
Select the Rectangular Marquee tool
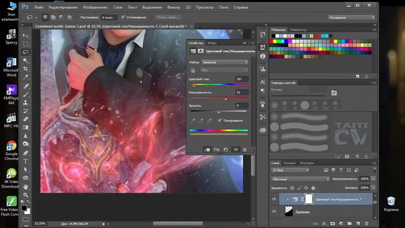tap(25, 44)
